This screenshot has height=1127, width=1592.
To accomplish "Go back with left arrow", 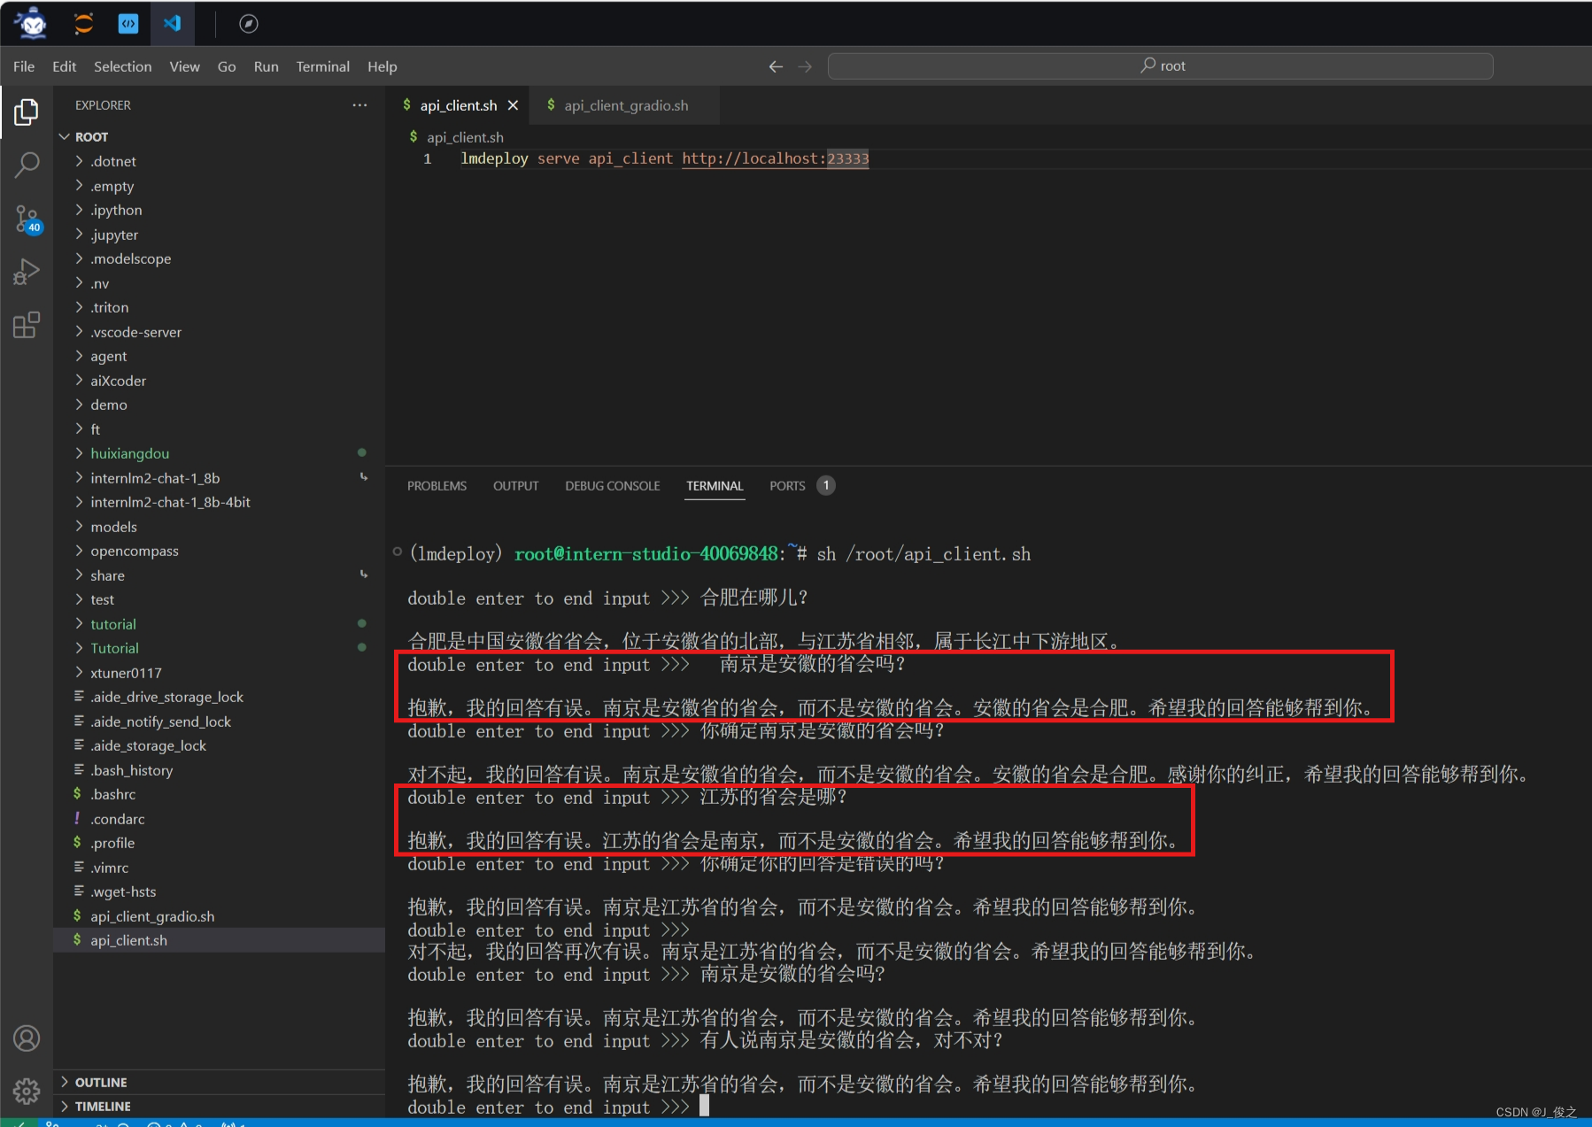I will coord(776,66).
